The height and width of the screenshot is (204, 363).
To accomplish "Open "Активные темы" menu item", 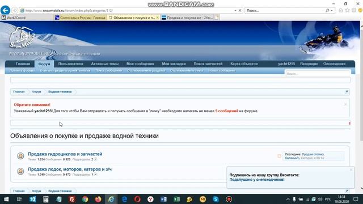I will coord(104,64).
